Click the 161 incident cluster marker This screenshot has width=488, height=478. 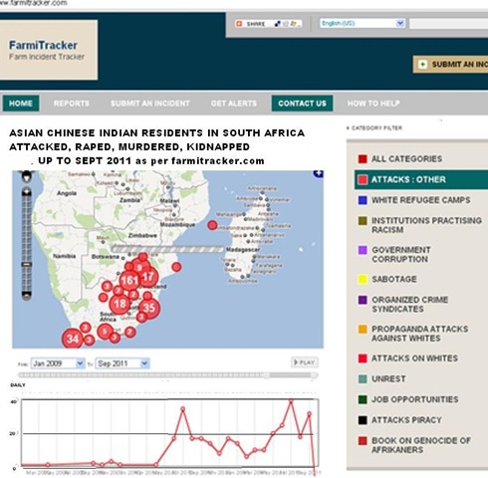[x=129, y=281]
